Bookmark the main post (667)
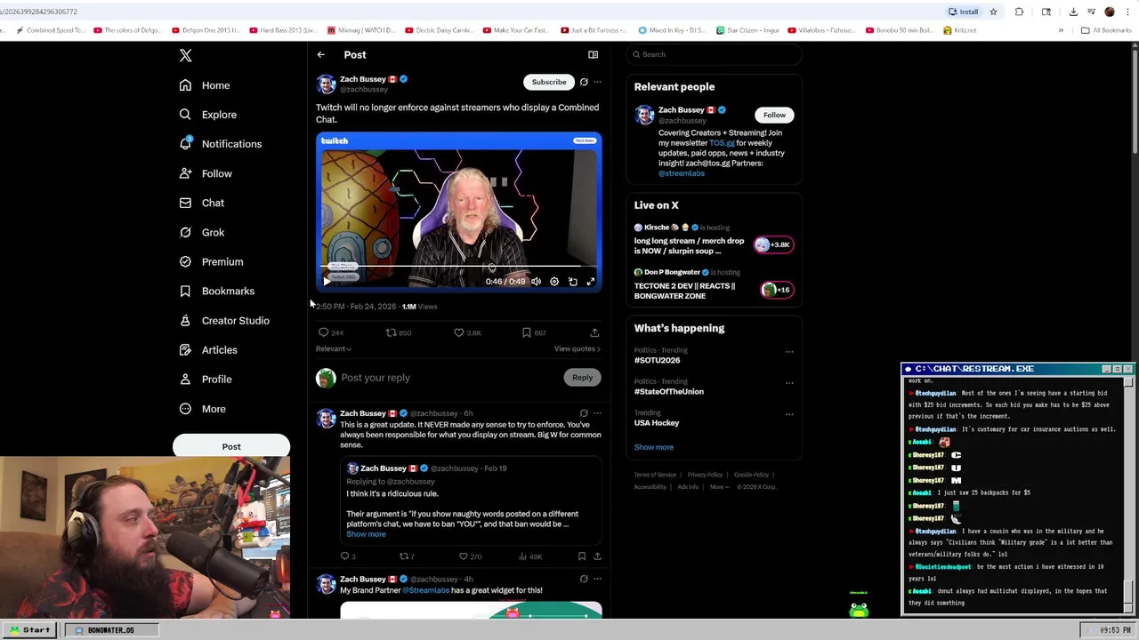This screenshot has width=1139, height=640. tap(534, 332)
